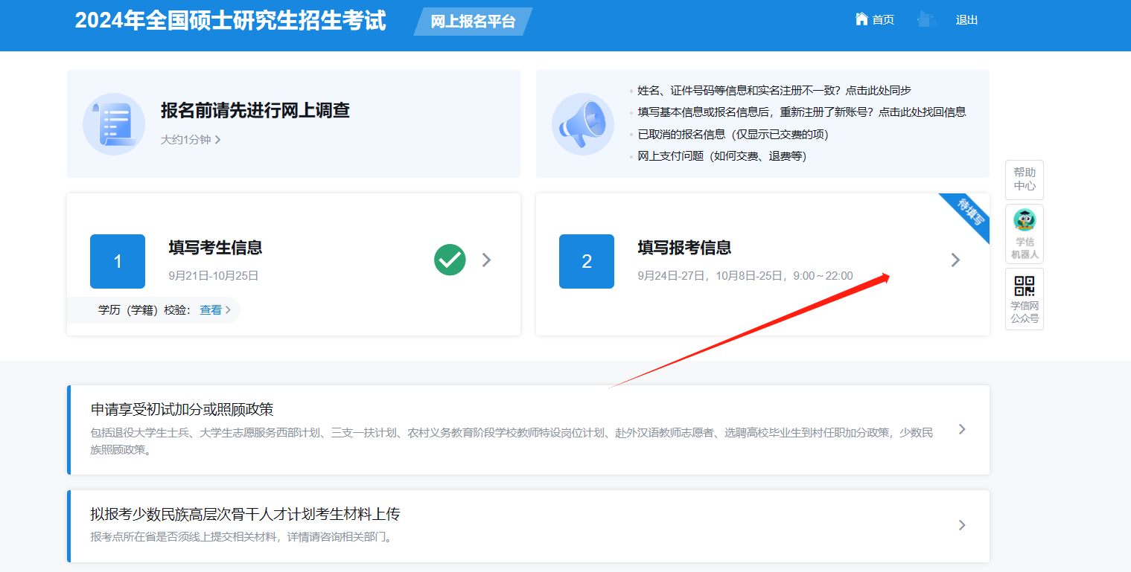
Task: Go to 首页 in top navigation
Action: pos(883,20)
